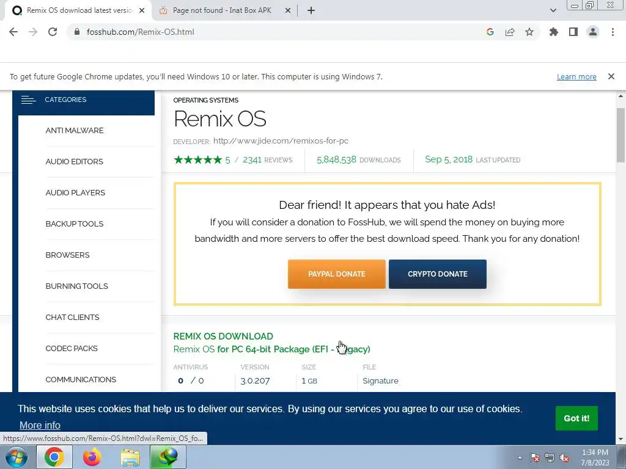
Task: Close the Remix OS download tab
Action: click(x=142, y=11)
